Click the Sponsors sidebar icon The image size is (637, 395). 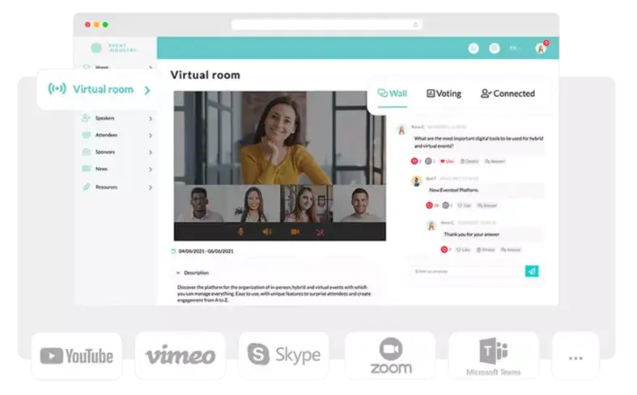tap(86, 152)
